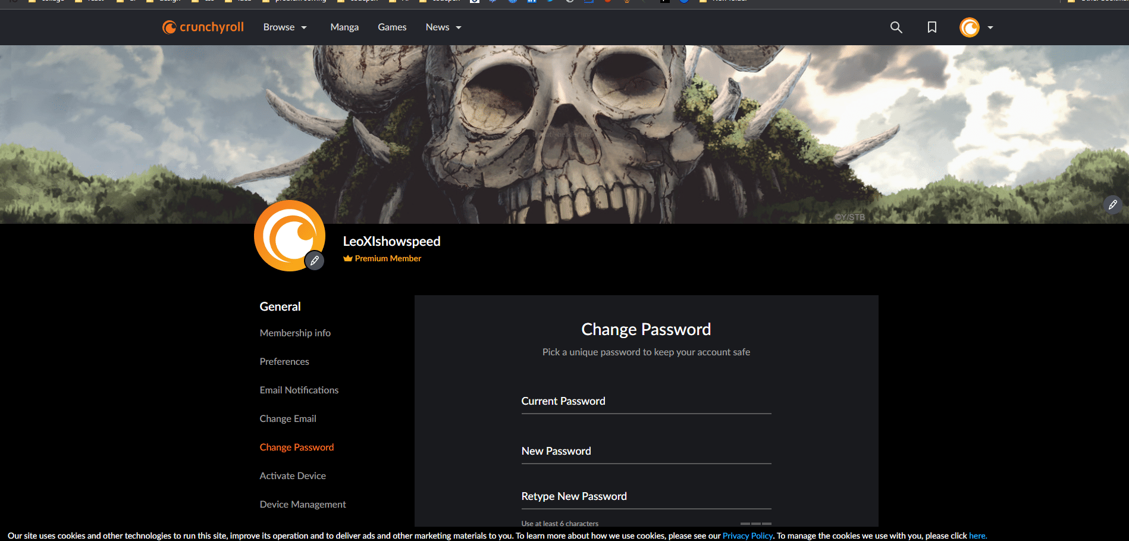Open Email Notifications settings
Viewport: 1129px width, 541px height.
click(299, 390)
